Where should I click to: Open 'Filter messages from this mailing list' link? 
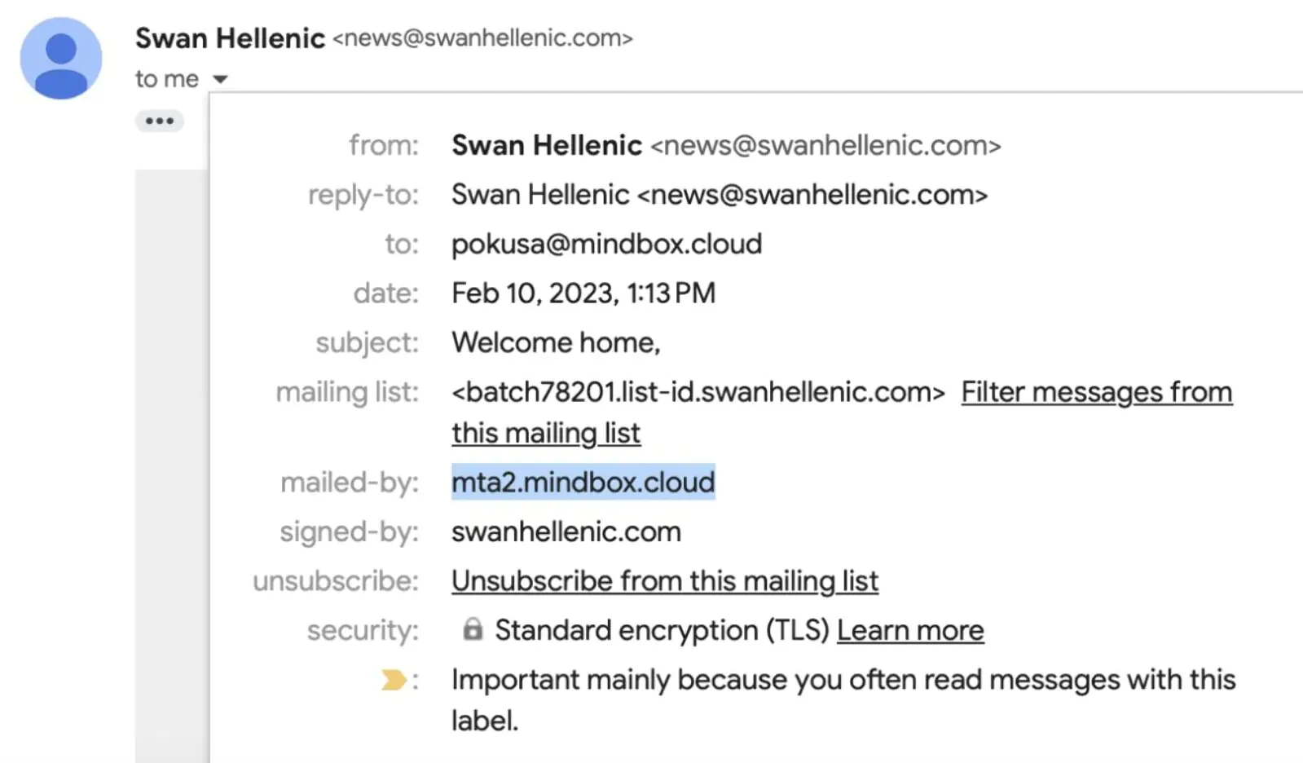pos(842,412)
